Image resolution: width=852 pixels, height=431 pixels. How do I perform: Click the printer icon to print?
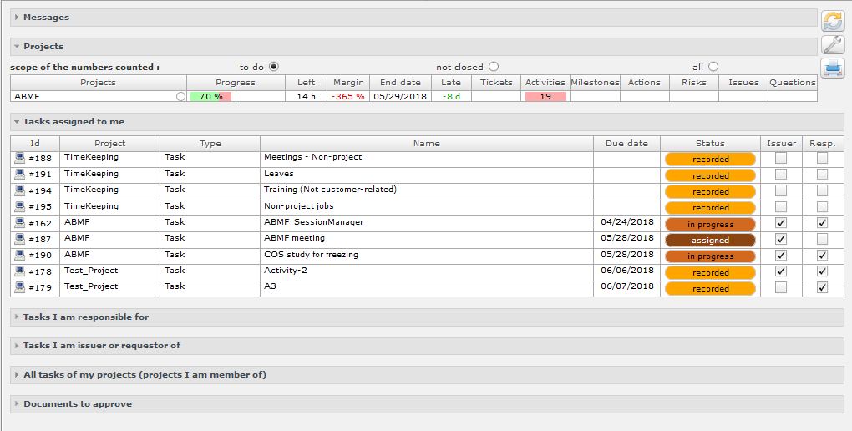[x=832, y=69]
